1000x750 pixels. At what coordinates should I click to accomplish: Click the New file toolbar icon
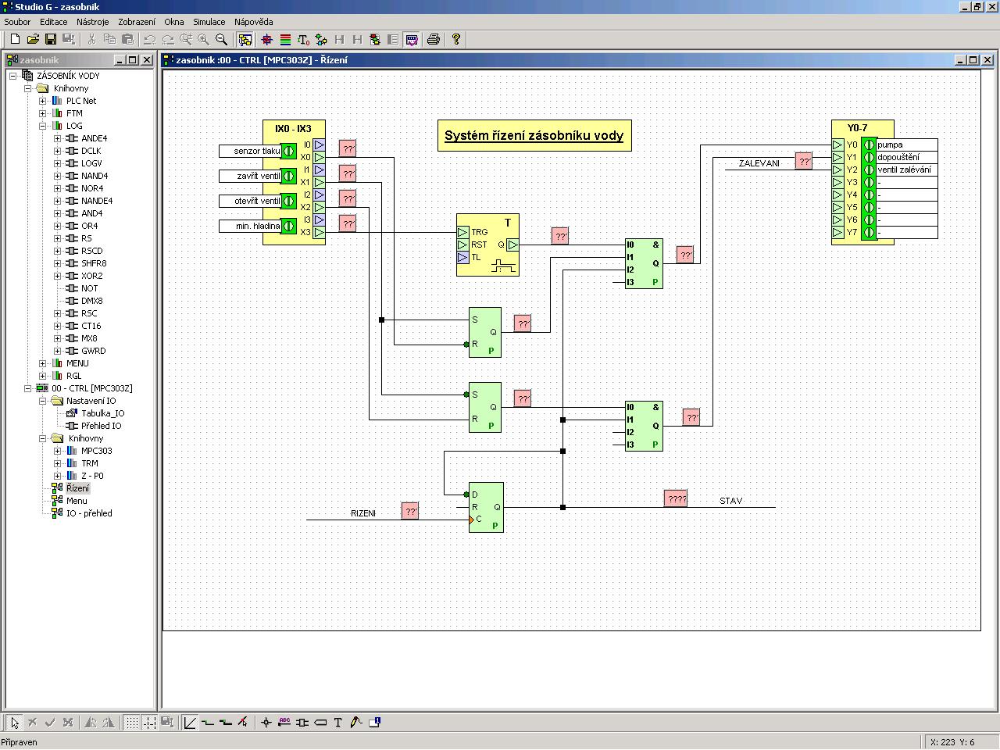pos(14,39)
